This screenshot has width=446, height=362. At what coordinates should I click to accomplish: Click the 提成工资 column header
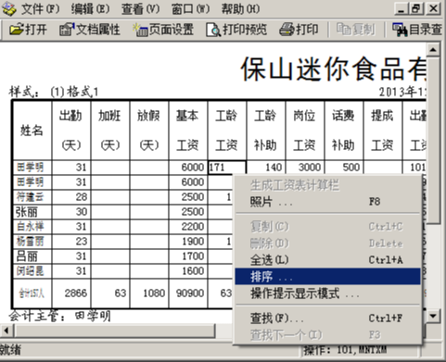click(x=383, y=131)
